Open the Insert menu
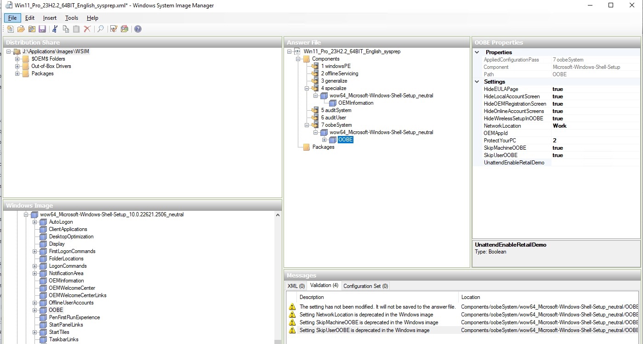 (x=50, y=18)
